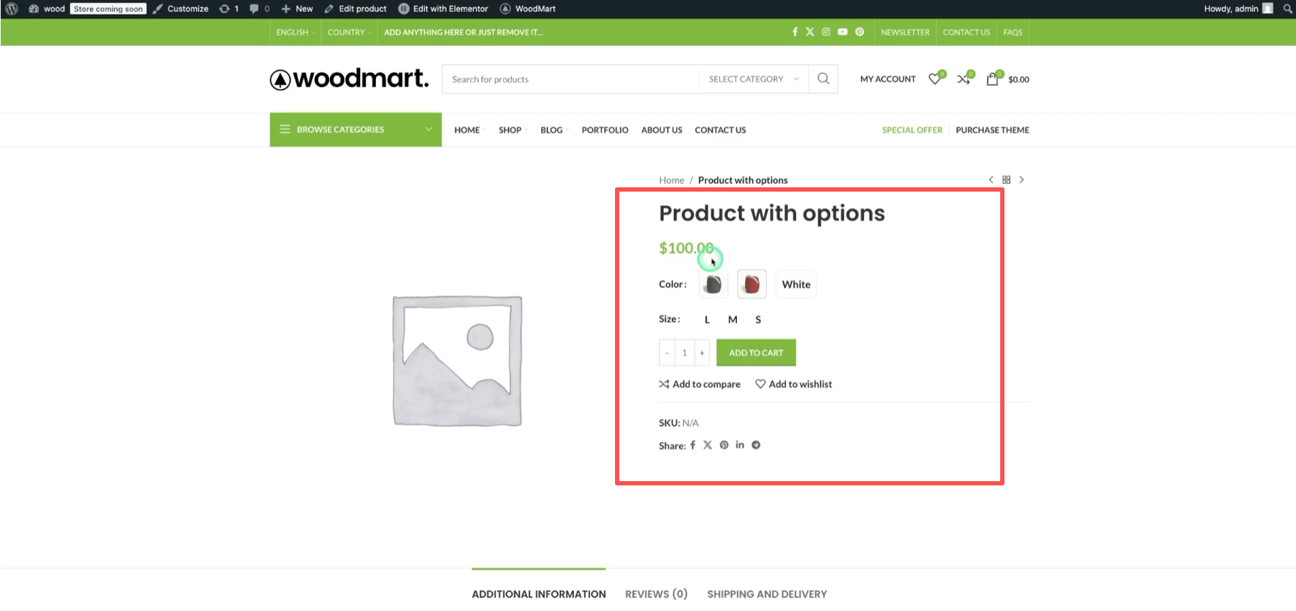Screen dimensions: 1296x611
Task: Select size M
Action: (x=732, y=319)
